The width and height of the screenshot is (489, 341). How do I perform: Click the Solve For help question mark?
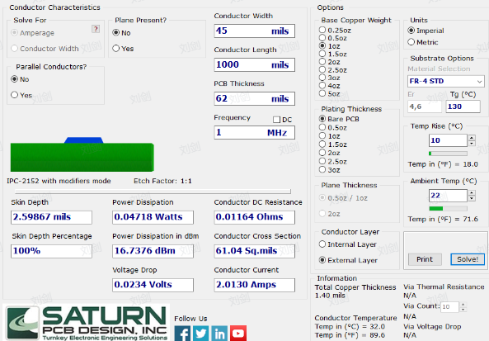[x=96, y=29]
